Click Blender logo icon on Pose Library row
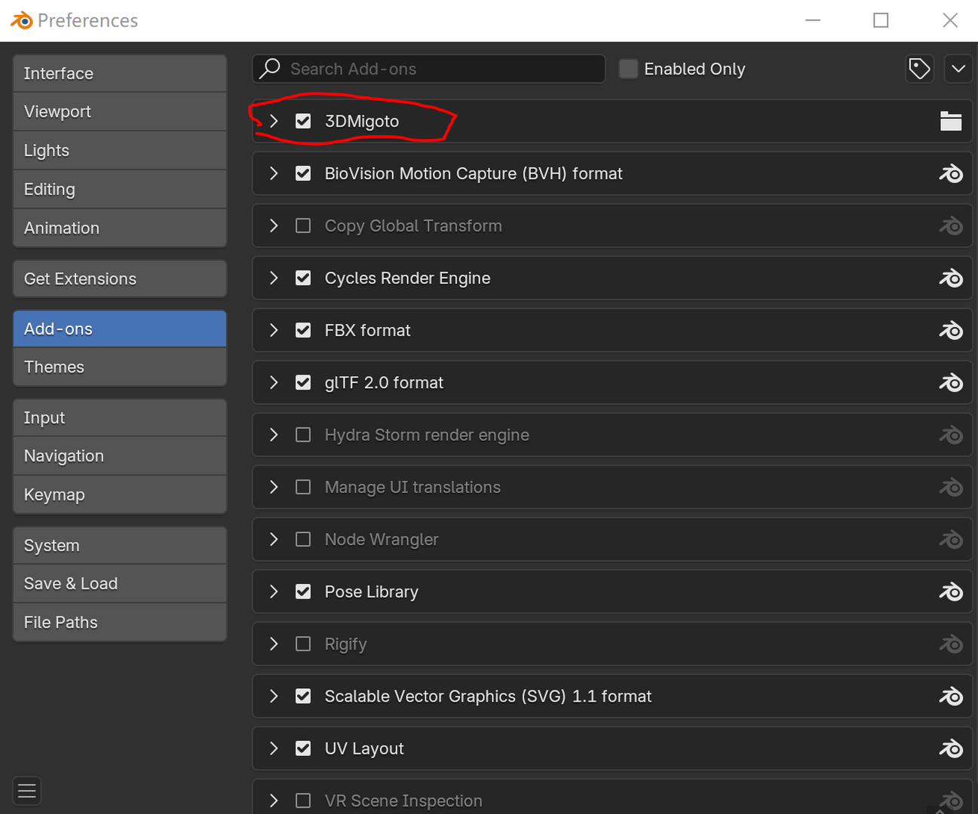This screenshot has height=814, width=978. click(x=951, y=592)
